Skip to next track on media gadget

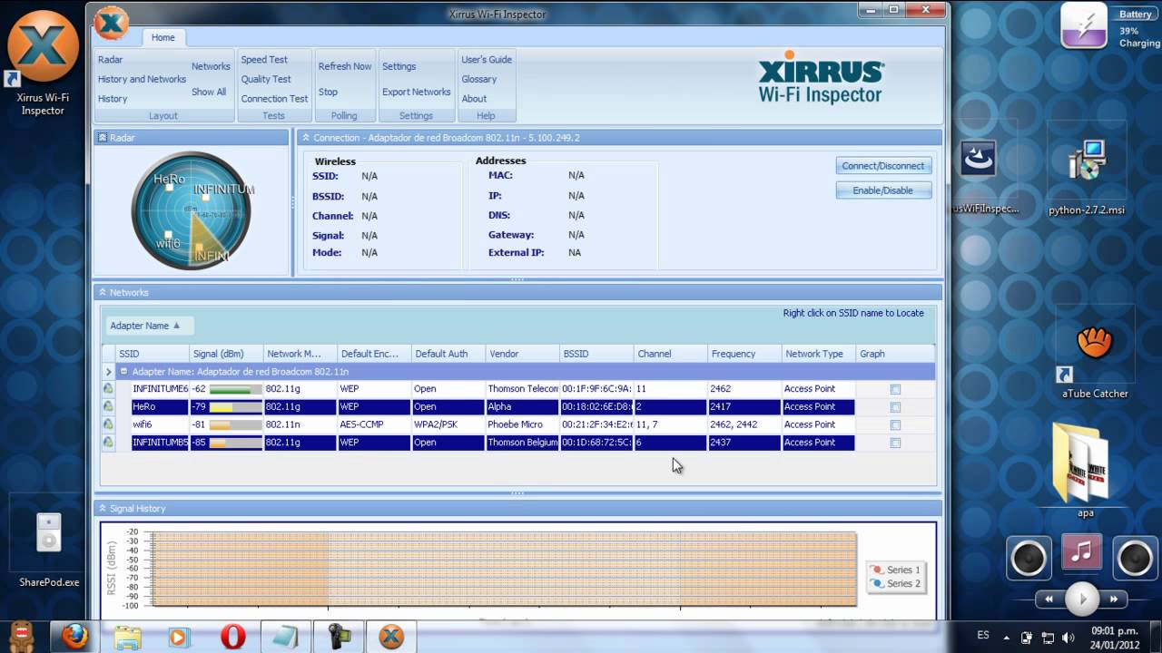tap(1114, 599)
